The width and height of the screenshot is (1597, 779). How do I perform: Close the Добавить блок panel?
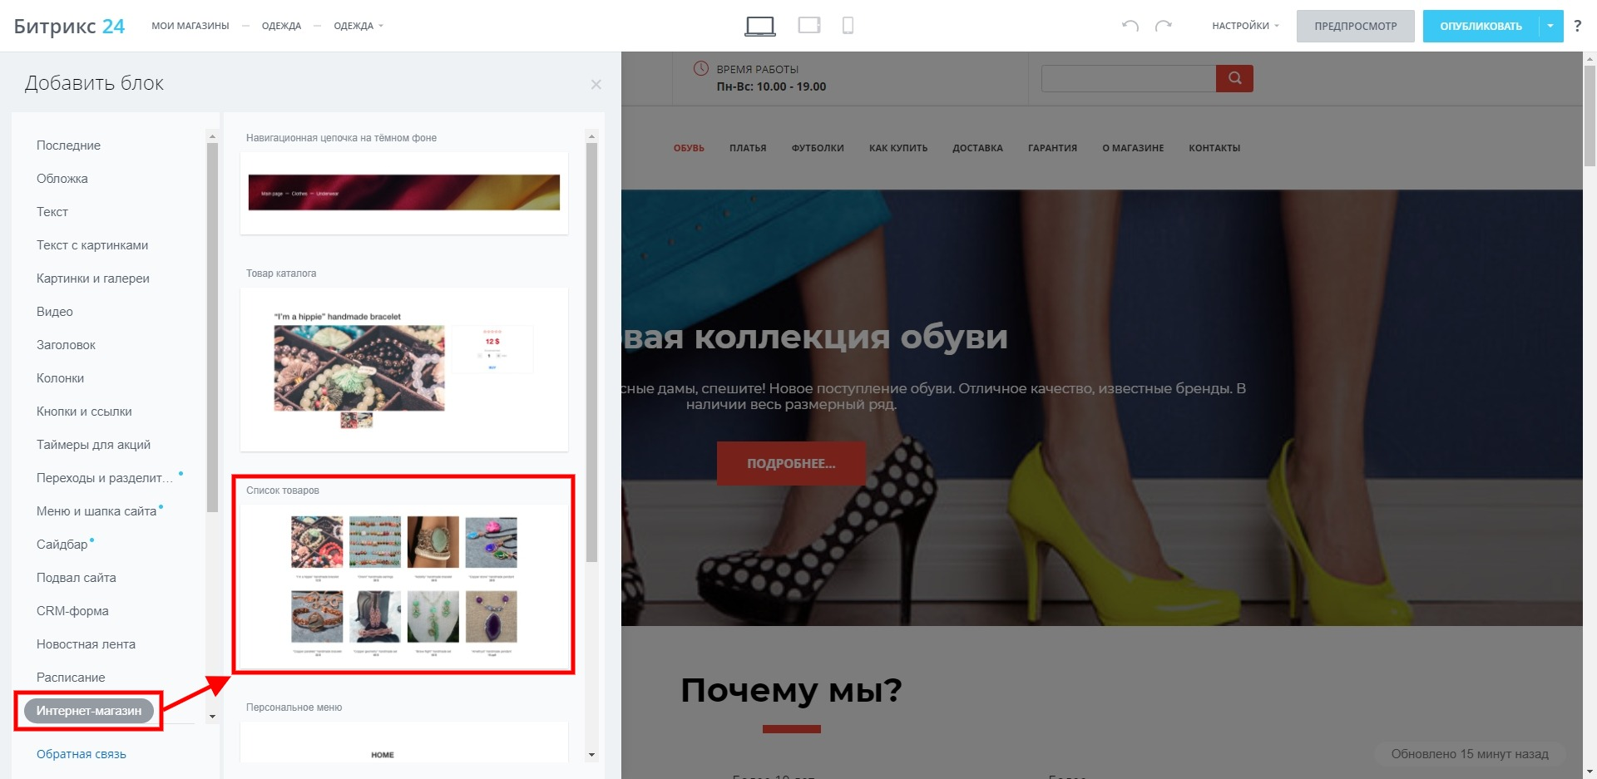coord(596,84)
